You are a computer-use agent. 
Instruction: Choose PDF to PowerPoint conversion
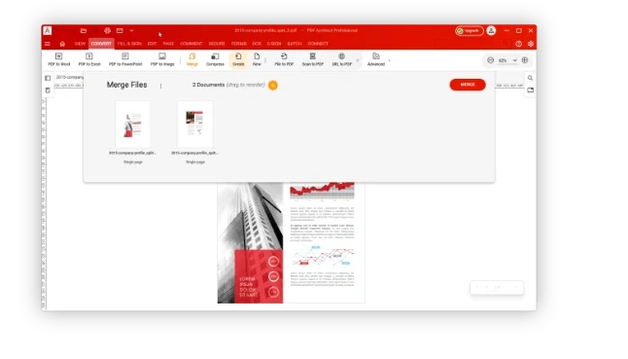[125, 59]
